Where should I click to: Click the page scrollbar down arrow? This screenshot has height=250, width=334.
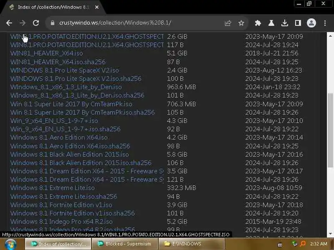click(330, 234)
